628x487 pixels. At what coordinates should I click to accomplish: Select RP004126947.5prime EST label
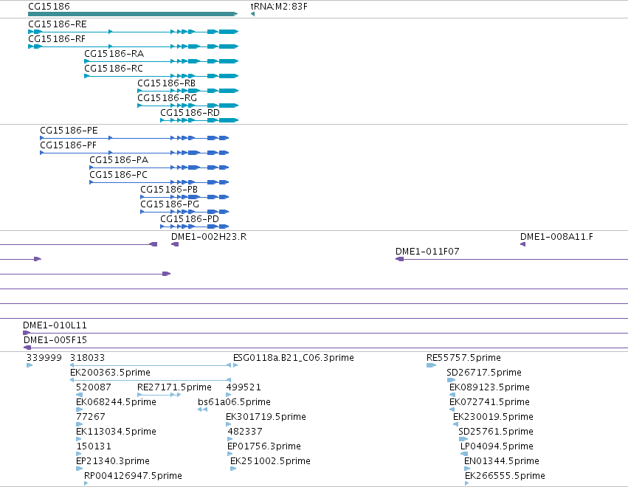(x=133, y=476)
